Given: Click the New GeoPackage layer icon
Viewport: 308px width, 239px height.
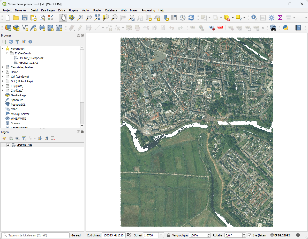Looking at the screenshot, I should coord(16,28).
